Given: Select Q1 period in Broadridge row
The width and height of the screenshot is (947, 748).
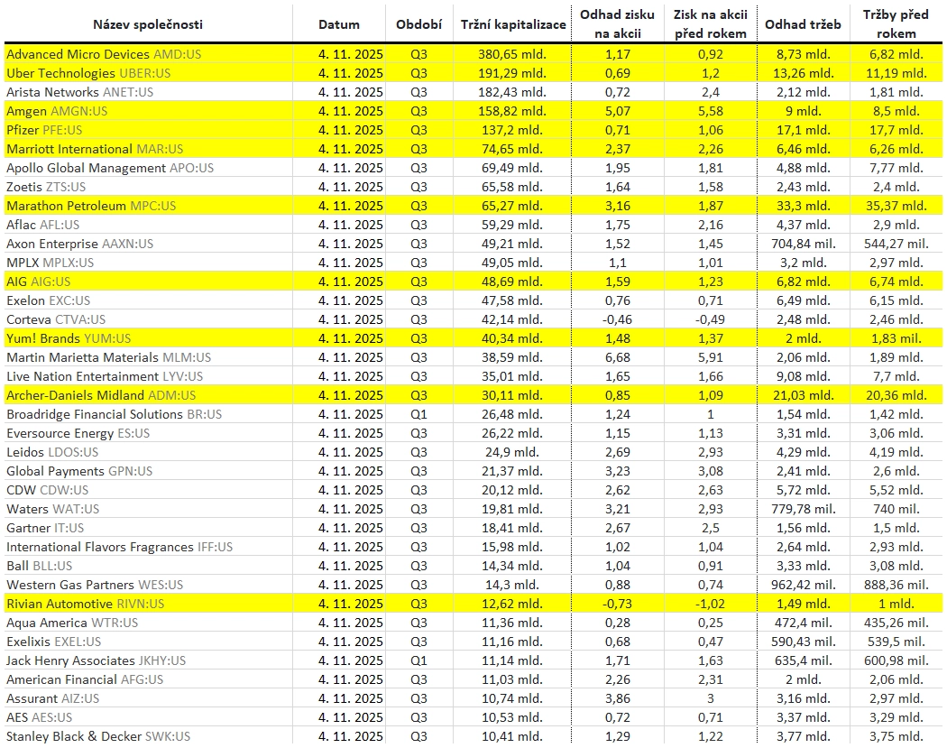Looking at the screenshot, I should click(x=418, y=414).
